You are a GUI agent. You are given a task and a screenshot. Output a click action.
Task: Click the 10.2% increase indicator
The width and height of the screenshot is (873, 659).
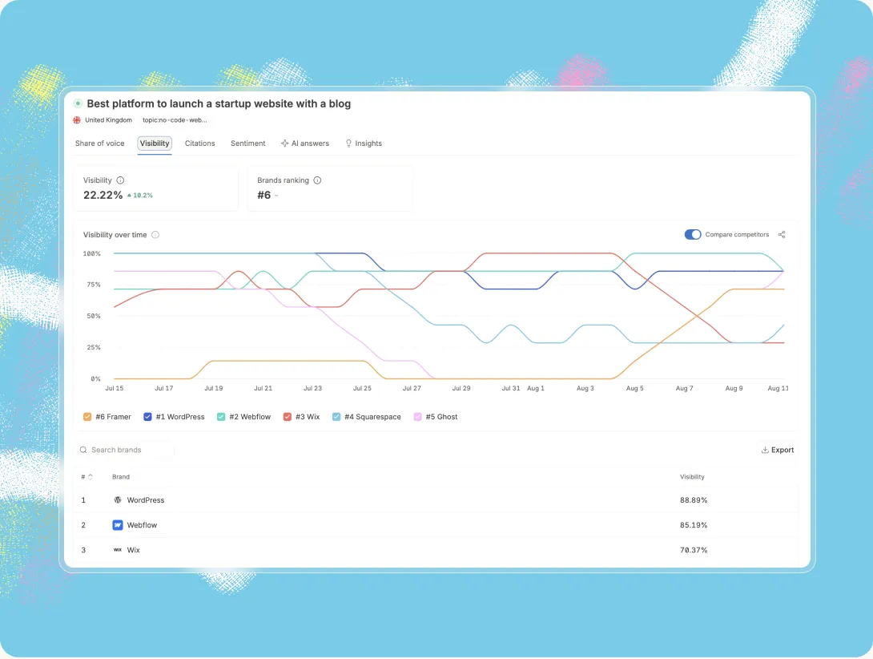pyautogui.click(x=139, y=195)
